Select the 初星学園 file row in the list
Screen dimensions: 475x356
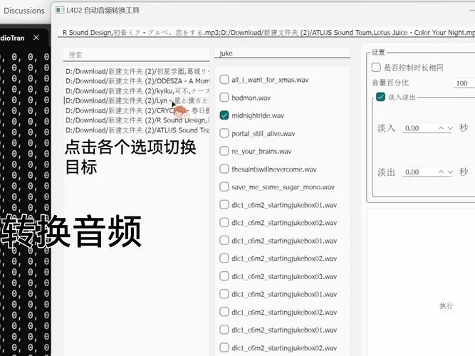(x=137, y=71)
